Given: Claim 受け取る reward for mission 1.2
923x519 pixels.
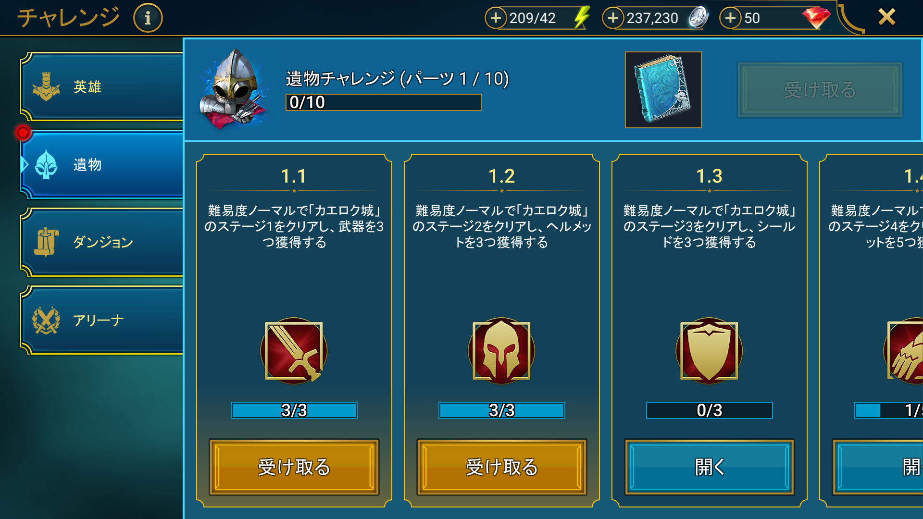Looking at the screenshot, I should click(x=501, y=467).
